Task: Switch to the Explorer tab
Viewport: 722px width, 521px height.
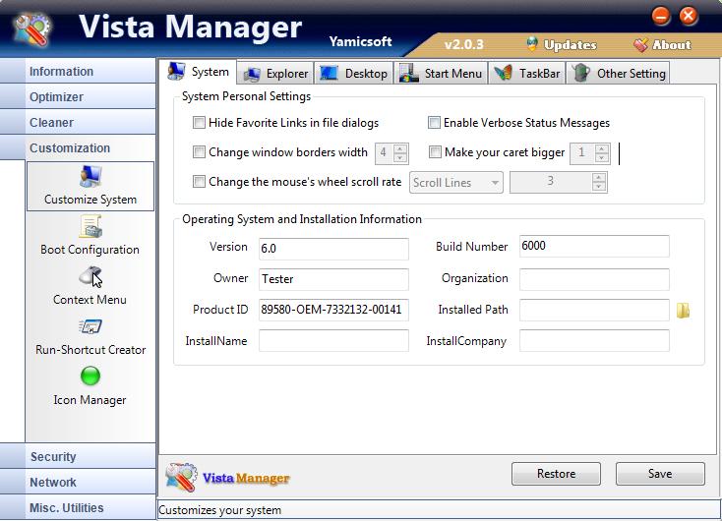Action: 275,73
